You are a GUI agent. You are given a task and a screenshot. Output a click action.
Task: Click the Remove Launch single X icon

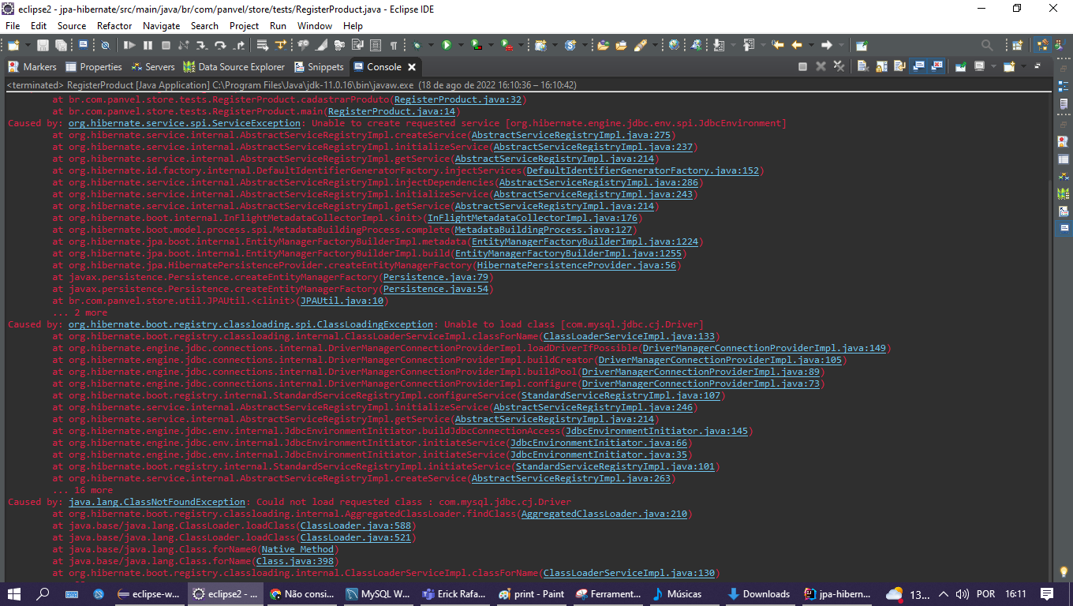821,66
